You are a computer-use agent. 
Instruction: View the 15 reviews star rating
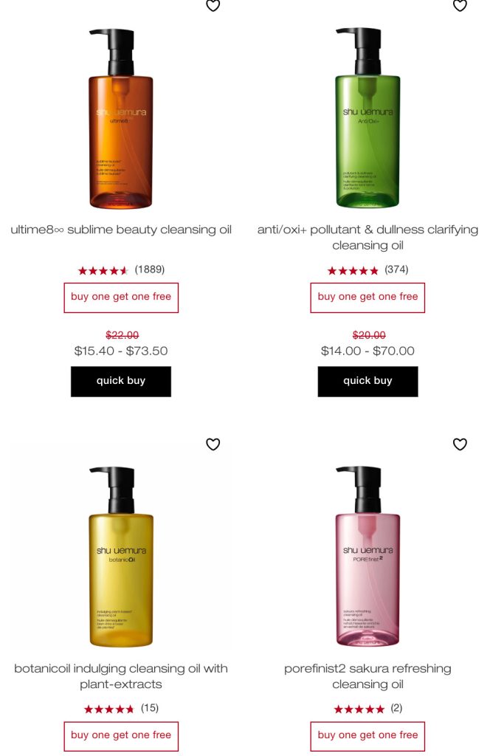tap(121, 708)
